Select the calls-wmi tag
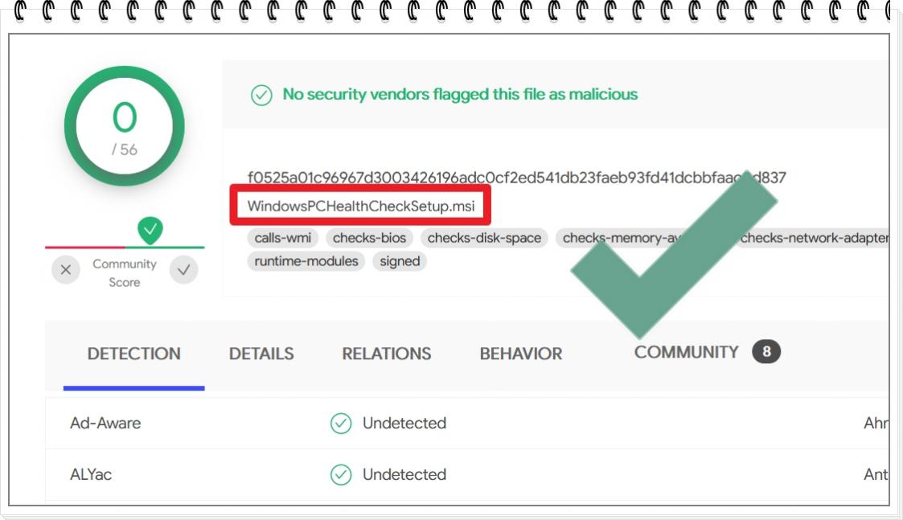 (283, 238)
